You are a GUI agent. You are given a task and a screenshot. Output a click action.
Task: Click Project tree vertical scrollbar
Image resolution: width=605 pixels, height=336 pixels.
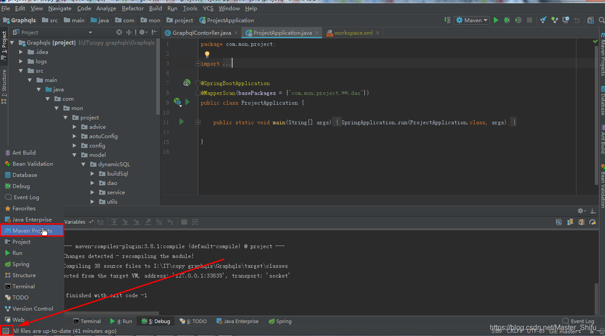pyautogui.click(x=158, y=76)
